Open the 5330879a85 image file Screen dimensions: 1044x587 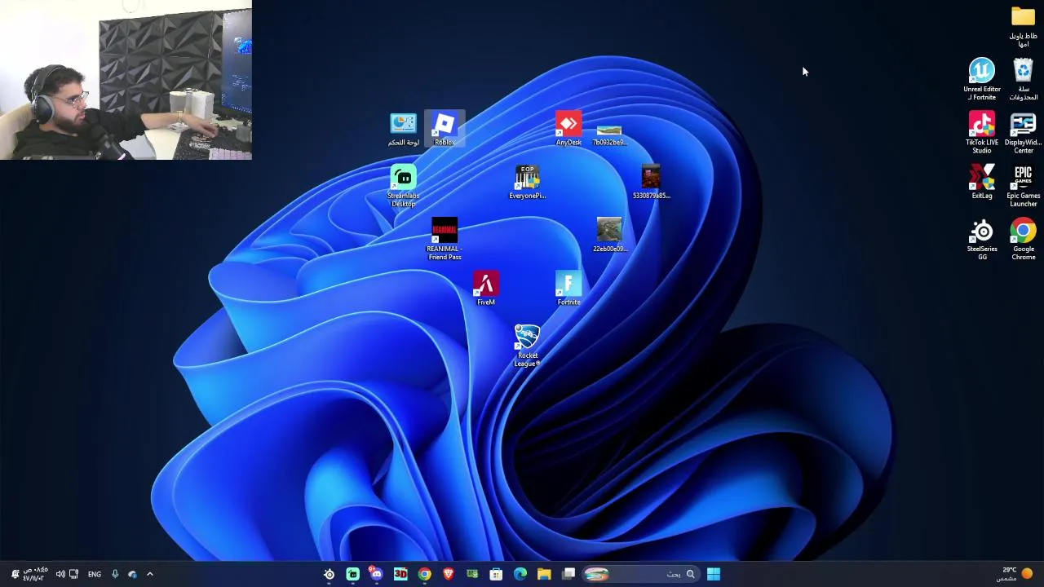[651, 183]
